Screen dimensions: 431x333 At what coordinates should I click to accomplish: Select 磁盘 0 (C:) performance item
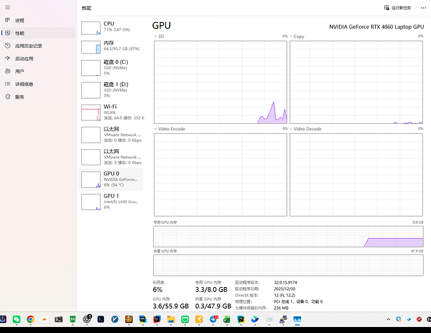pos(111,67)
